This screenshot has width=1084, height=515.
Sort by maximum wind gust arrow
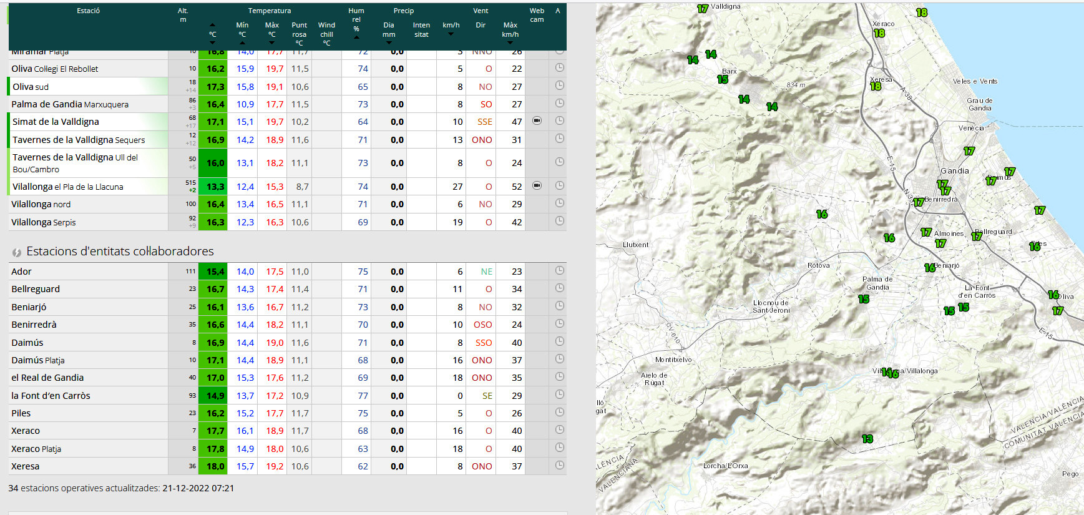[x=510, y=42]
